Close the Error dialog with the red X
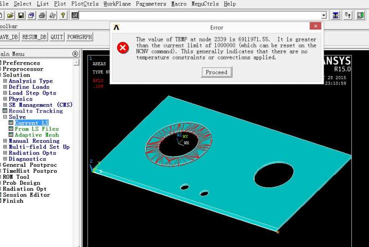369x247 pixels. click(315, 26)
